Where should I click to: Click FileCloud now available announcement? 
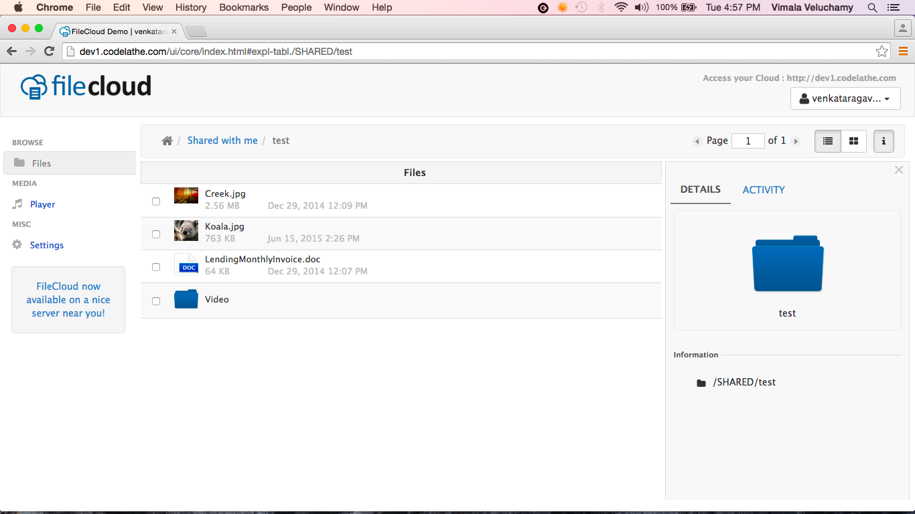click(x=68, y=300)
